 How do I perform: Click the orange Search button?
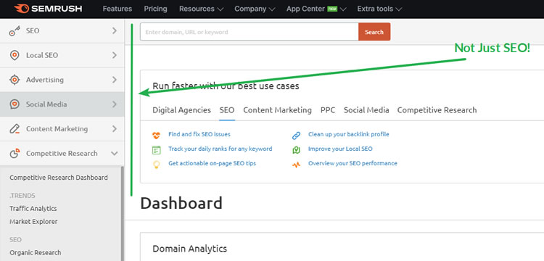pos(374,32)
